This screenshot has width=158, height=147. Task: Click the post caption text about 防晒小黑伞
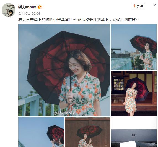coord(79,19)
